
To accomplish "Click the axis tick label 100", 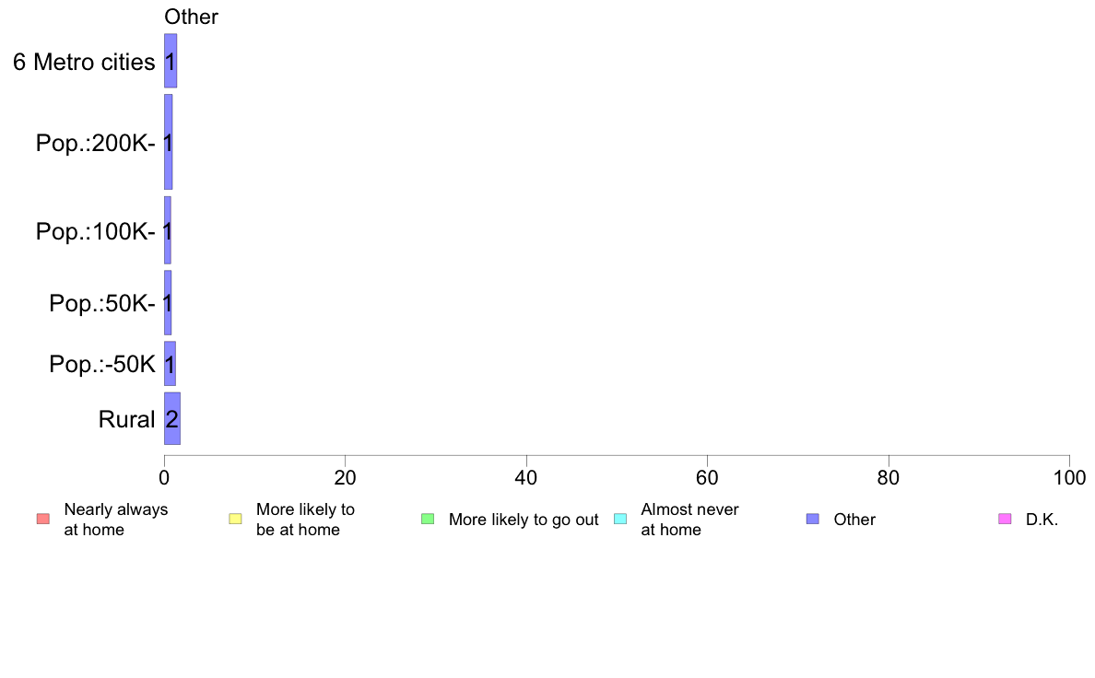I will (x=1069, y=477).
